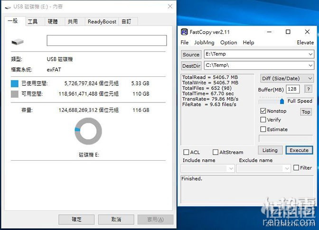
Task: Click the 5.33 GB used space value
Action: (140, 83)
